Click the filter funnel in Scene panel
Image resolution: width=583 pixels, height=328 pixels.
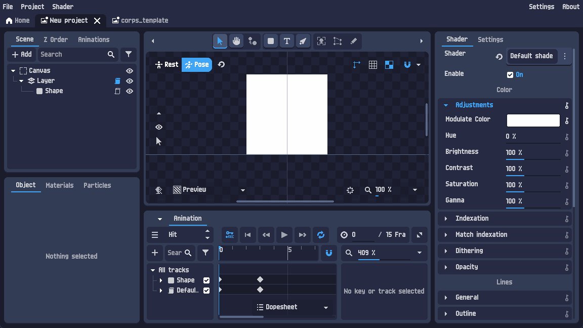click(x=128, y=54)
